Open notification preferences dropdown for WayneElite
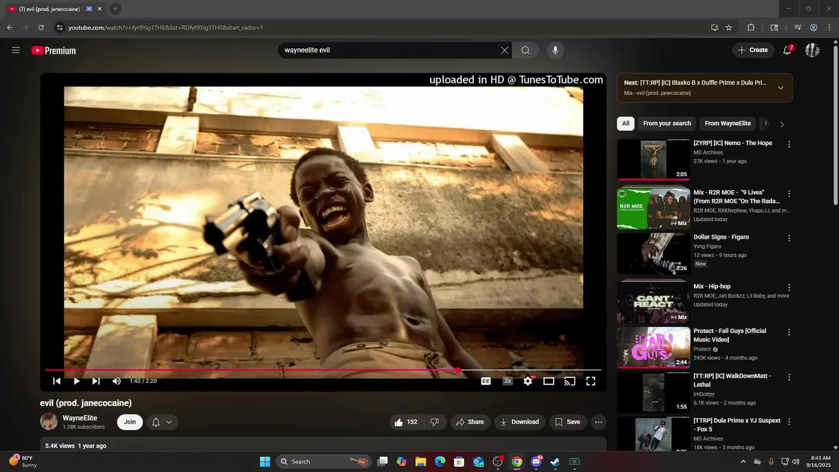This screenshot has height=472, width=839. [163, 422]
